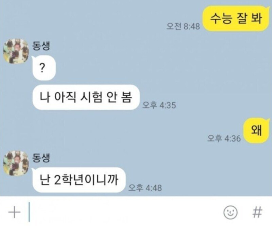
Task: Tap the lower 동생 sender name
Action: tap(41, 158)
